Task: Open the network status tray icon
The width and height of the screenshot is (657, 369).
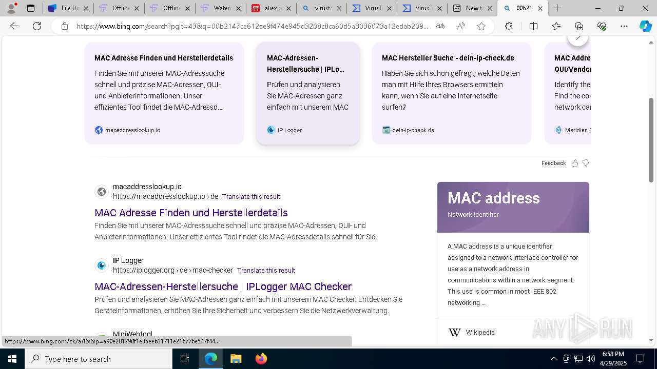Action: coord(578,359)
